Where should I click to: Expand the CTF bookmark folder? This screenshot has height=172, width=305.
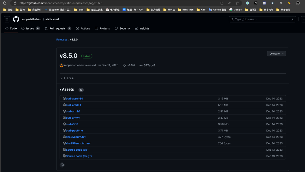tap(201, 10)
